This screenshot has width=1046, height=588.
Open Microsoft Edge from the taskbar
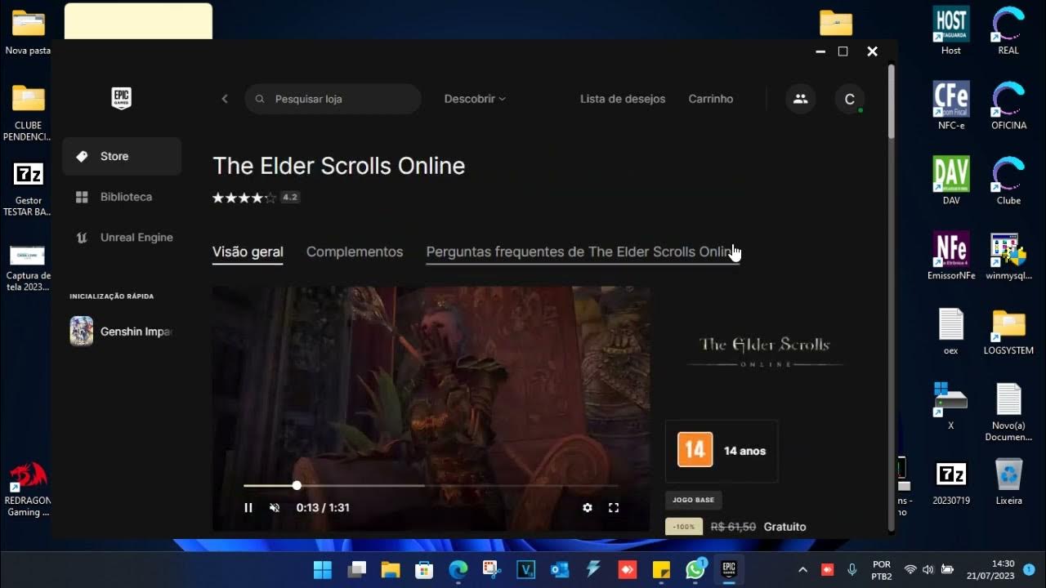(458, 569)
